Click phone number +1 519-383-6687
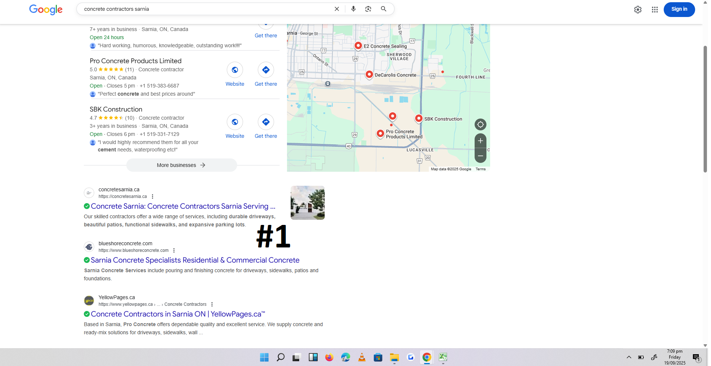The height and width of the screenshot is (366, 711). pyautogui.click(x=159, y=86)
